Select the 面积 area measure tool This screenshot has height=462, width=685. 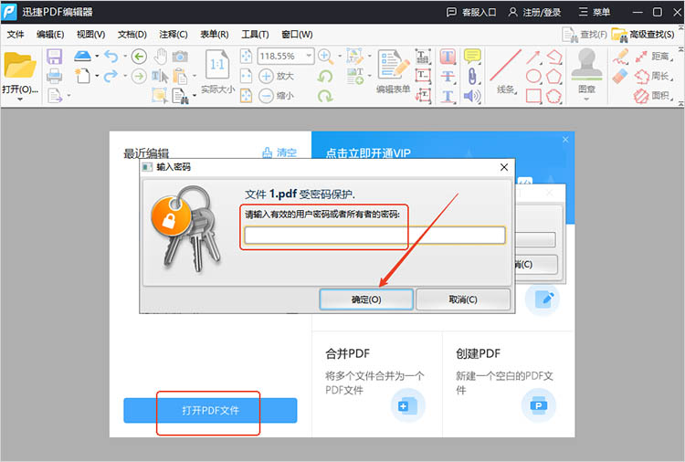[654, 96]
